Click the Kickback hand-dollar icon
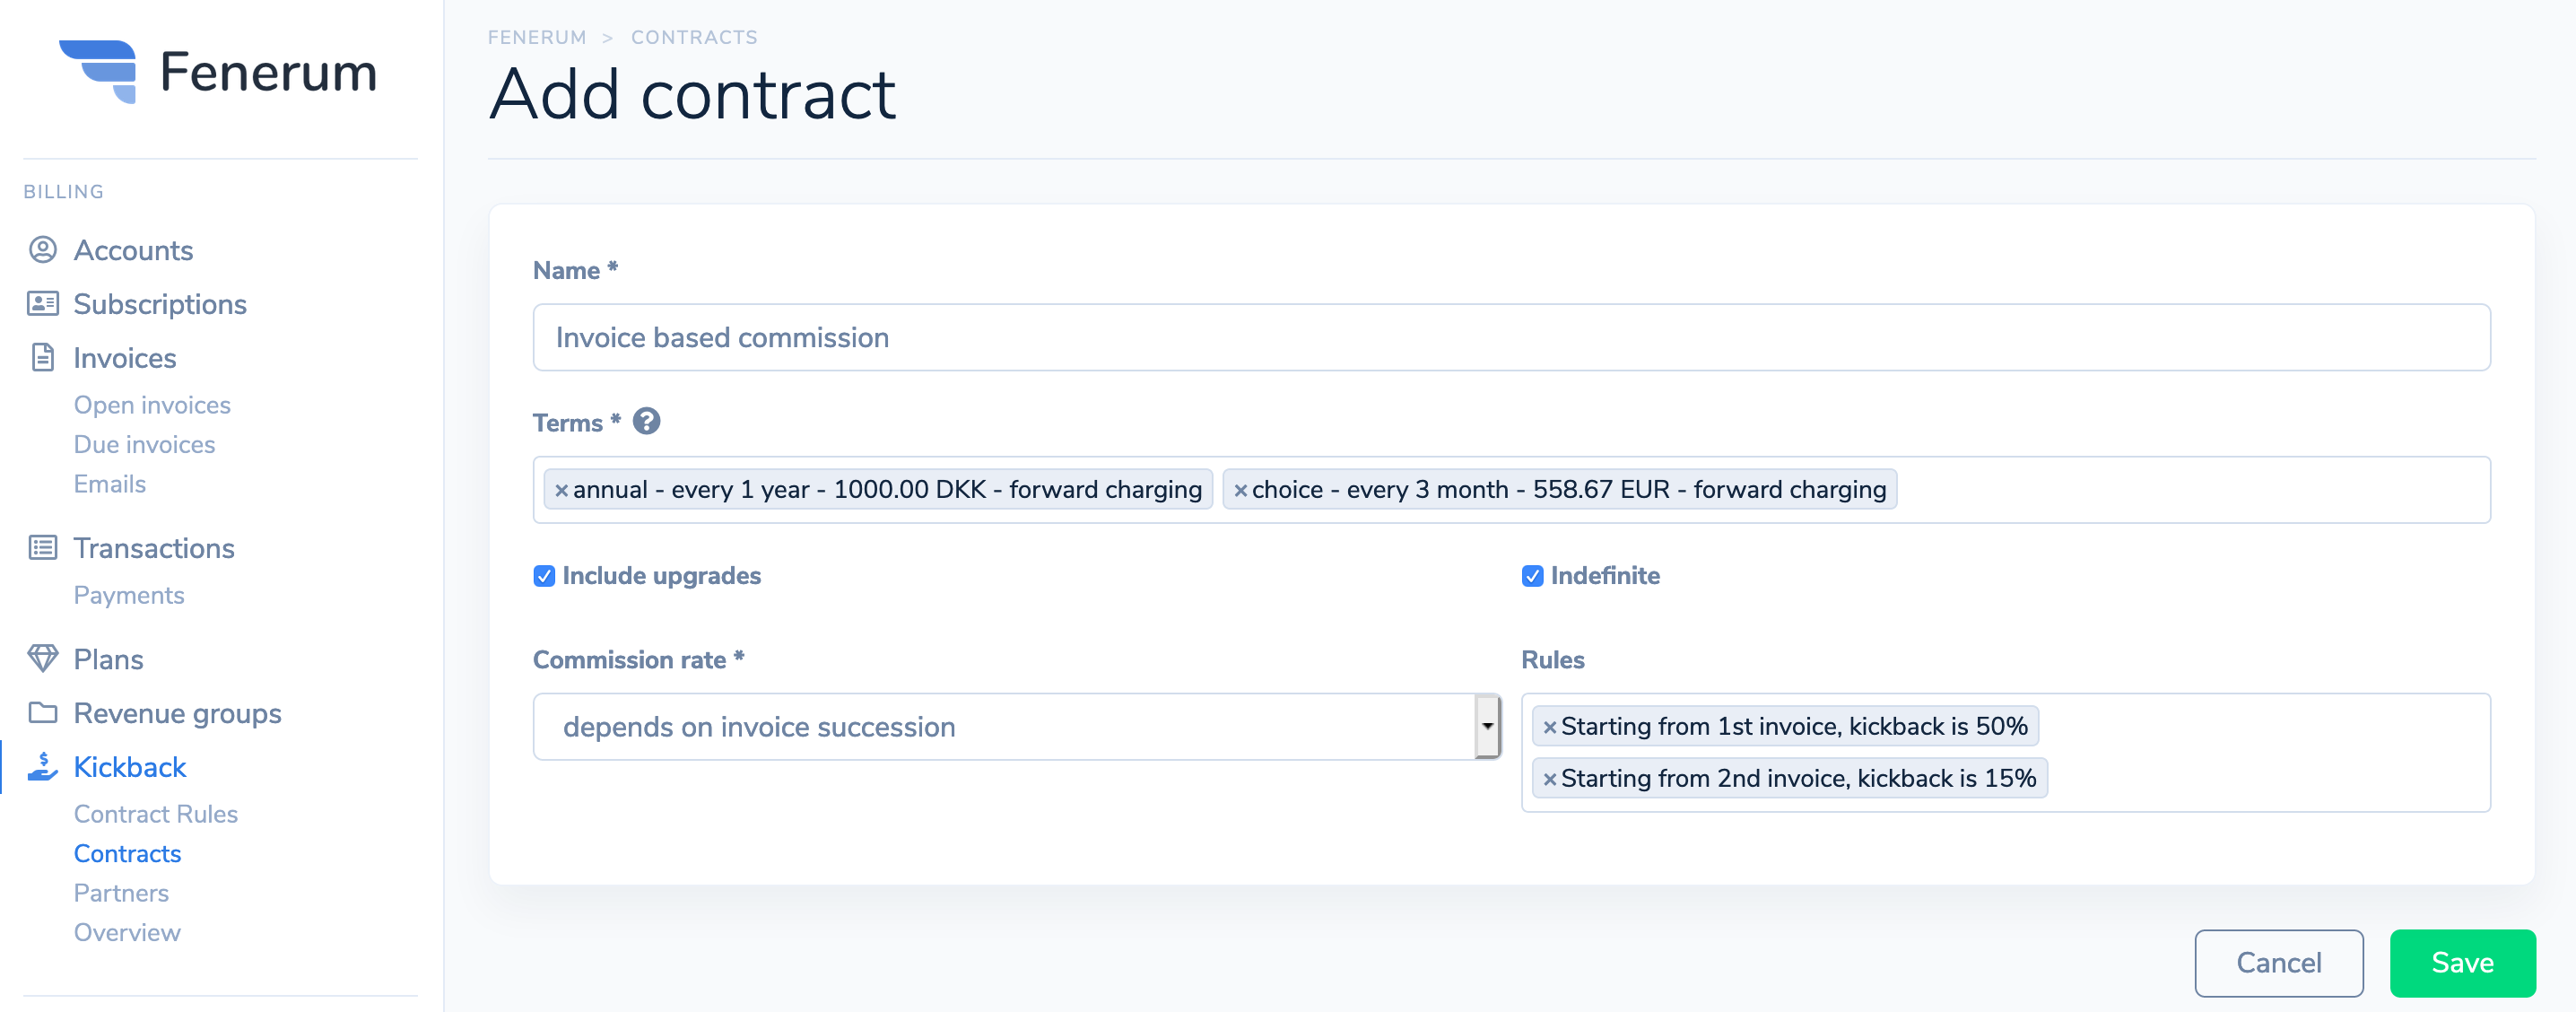The width and height of the screenshot is (2576, 1012). click(x=42, y=766)
